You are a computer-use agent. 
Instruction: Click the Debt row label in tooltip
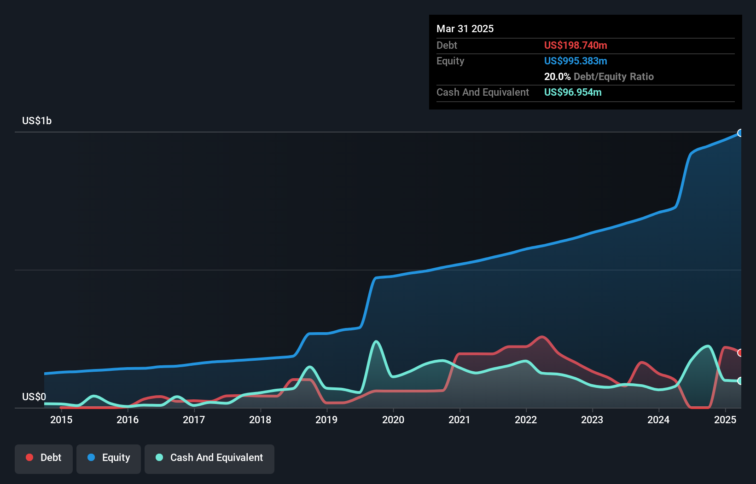coord(447,45)
